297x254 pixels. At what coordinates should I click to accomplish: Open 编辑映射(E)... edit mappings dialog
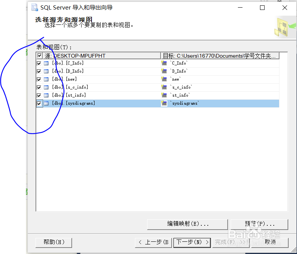(188, 225)
